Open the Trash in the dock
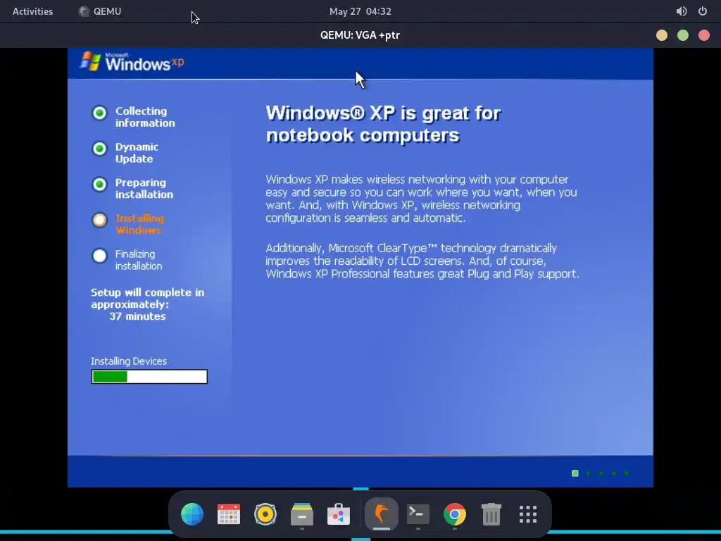 point(491,514)
